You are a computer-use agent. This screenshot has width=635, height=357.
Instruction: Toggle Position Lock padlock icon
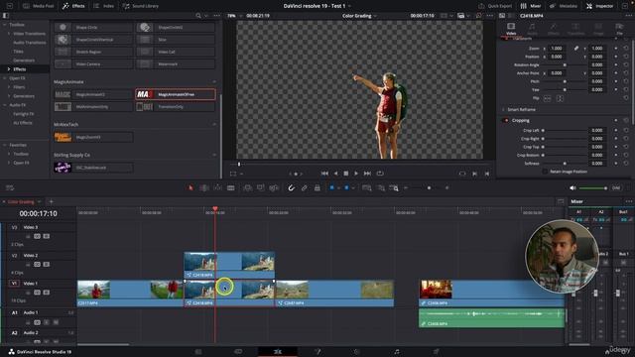317,187
